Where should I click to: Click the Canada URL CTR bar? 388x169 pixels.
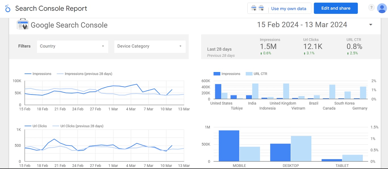tap(332, 92)
